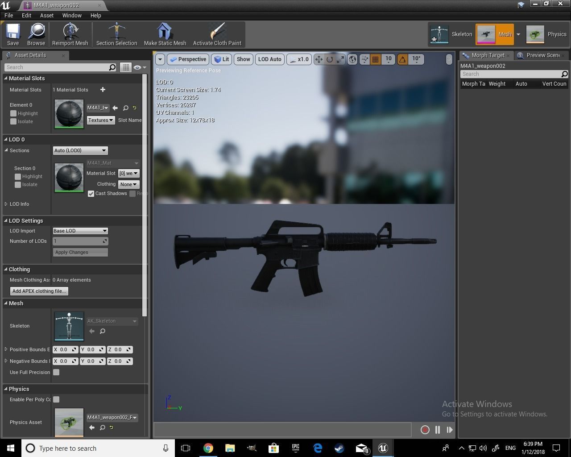Toggle grid snapping icon

click(x=376, y=59)
